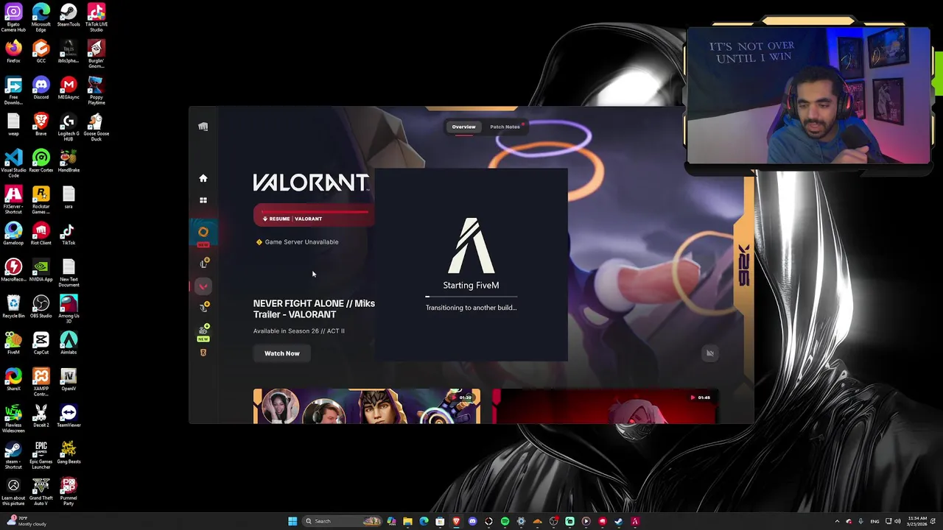Open Gang Beasts desktop shortcut
Screen dimensions: 943x530
tap(69, 453)
